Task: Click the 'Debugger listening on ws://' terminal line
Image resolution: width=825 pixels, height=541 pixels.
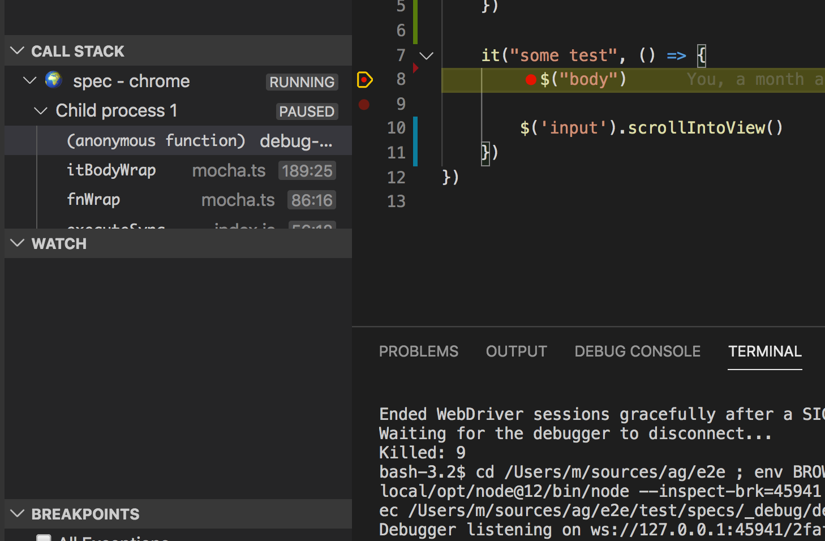Action: tap(602, 530)
